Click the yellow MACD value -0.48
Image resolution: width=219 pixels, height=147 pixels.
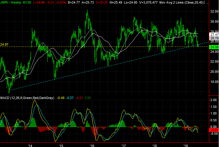pos(60,98)
